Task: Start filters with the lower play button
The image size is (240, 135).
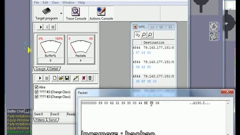Action: pyautogui.click(x=40, y=78)
